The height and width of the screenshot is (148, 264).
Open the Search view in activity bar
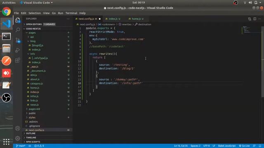[x=17, y=30]
